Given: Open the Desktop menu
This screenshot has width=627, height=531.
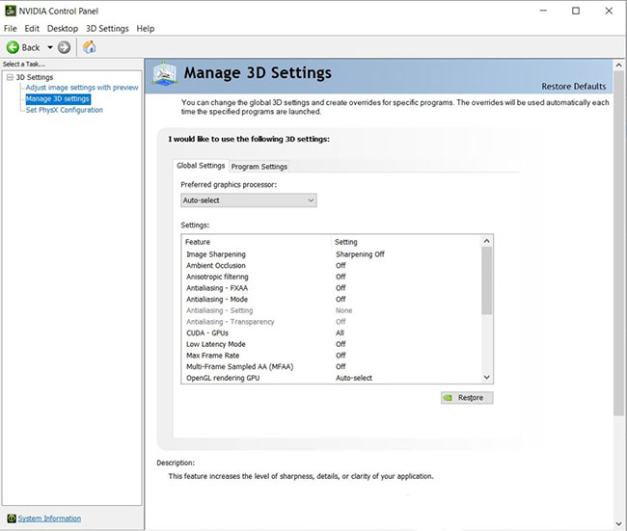Looking at the screenshot, I should pos(63,28).
